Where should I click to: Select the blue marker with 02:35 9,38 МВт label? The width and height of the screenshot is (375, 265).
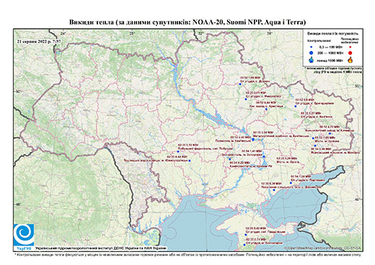pos(274,190)
